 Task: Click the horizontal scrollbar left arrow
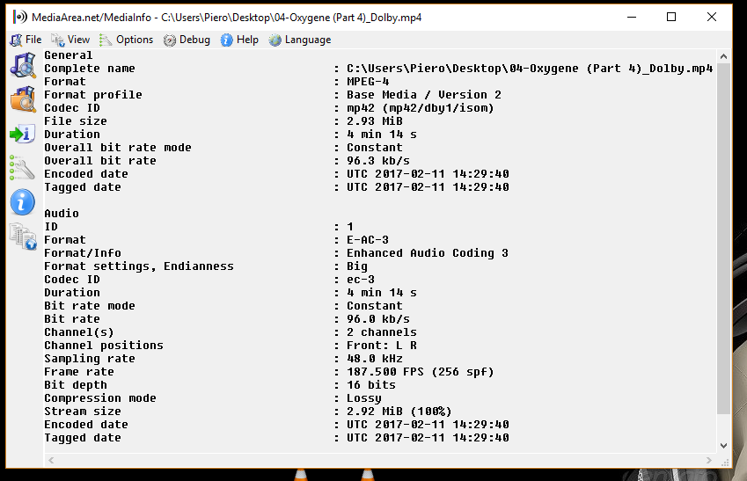click(x=51, y=460)
